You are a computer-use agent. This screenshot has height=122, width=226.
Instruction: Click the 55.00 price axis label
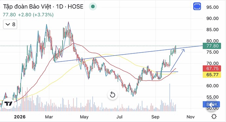click(213, 97)
